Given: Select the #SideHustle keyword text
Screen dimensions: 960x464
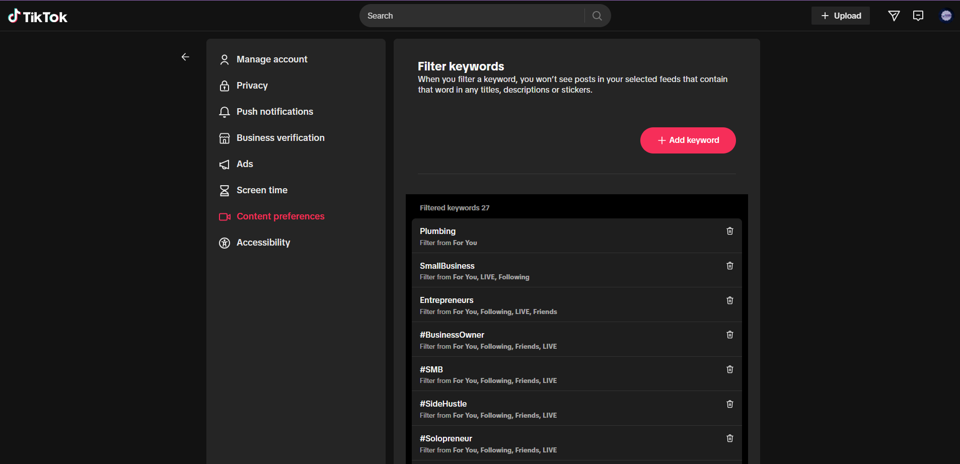Looking at the screenshot, I should (x=443, y=404).
